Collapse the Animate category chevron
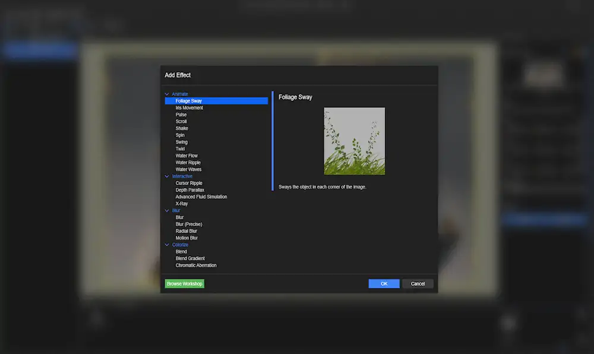This screenshot has height=354, width=594. click(x=167, y=94)
